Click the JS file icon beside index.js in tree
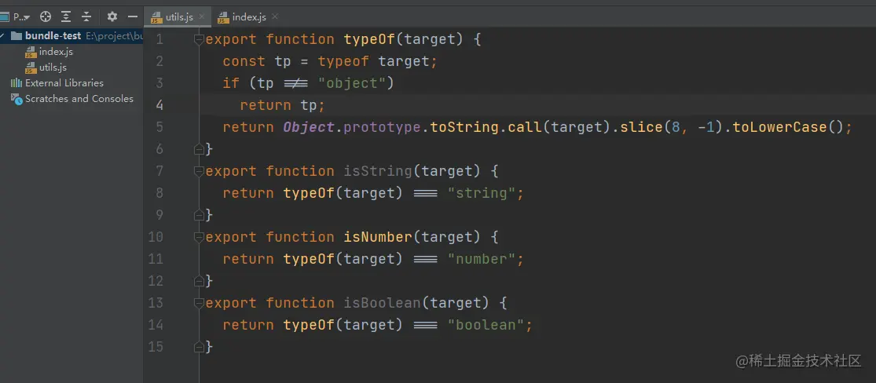876x383 pixels. coord(31,52)
